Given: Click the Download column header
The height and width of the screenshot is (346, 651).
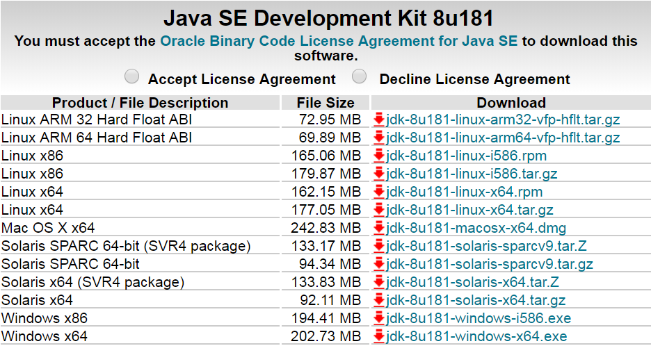Looking at the screenshot, I should 511,102.
